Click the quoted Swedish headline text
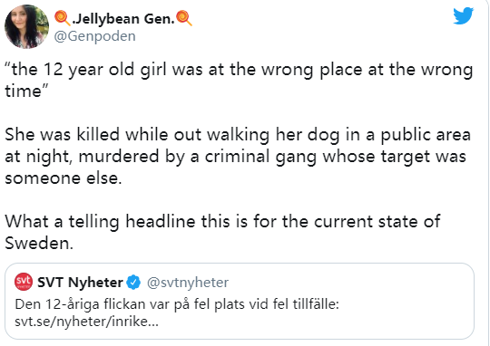 pyautogui.click(x=177, y=304)
